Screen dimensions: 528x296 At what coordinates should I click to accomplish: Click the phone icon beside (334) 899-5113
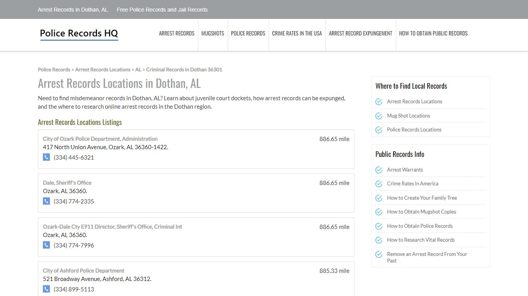point(46,289)
